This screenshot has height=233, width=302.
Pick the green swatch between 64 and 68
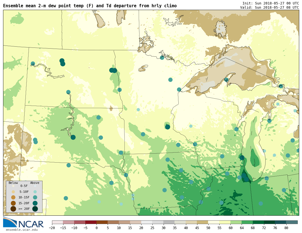tap(247, 222)
